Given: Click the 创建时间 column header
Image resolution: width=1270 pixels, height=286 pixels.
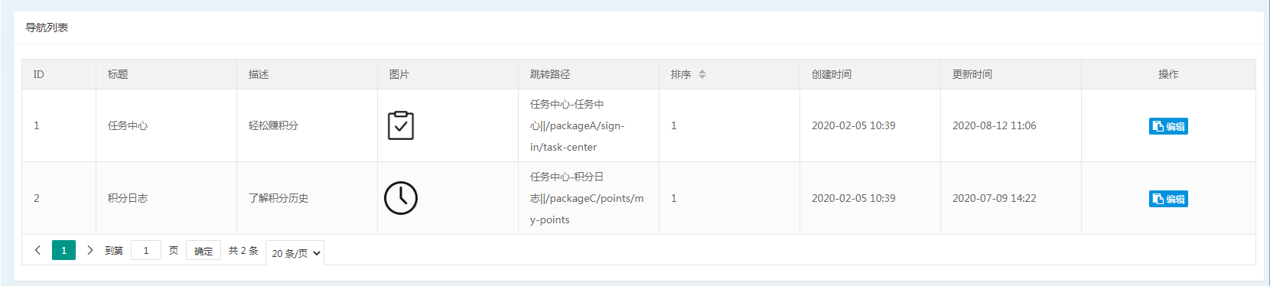Looking at the screenshot, I should (x=832, y=74).
